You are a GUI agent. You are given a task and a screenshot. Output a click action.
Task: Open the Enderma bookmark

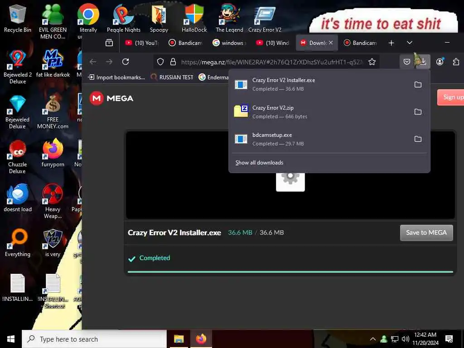tap(213, 77)
